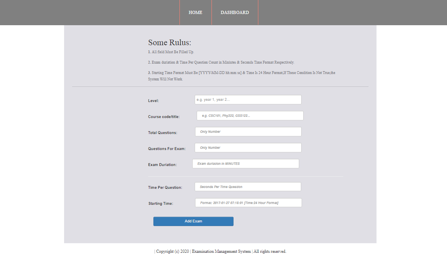Select the Total Questions input field
Screen dimensions: 447x270
[x=248, y=132]
